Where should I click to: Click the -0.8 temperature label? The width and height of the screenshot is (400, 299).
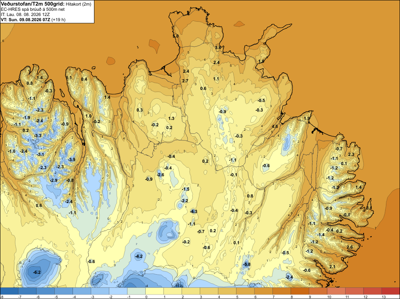(70, 180)
